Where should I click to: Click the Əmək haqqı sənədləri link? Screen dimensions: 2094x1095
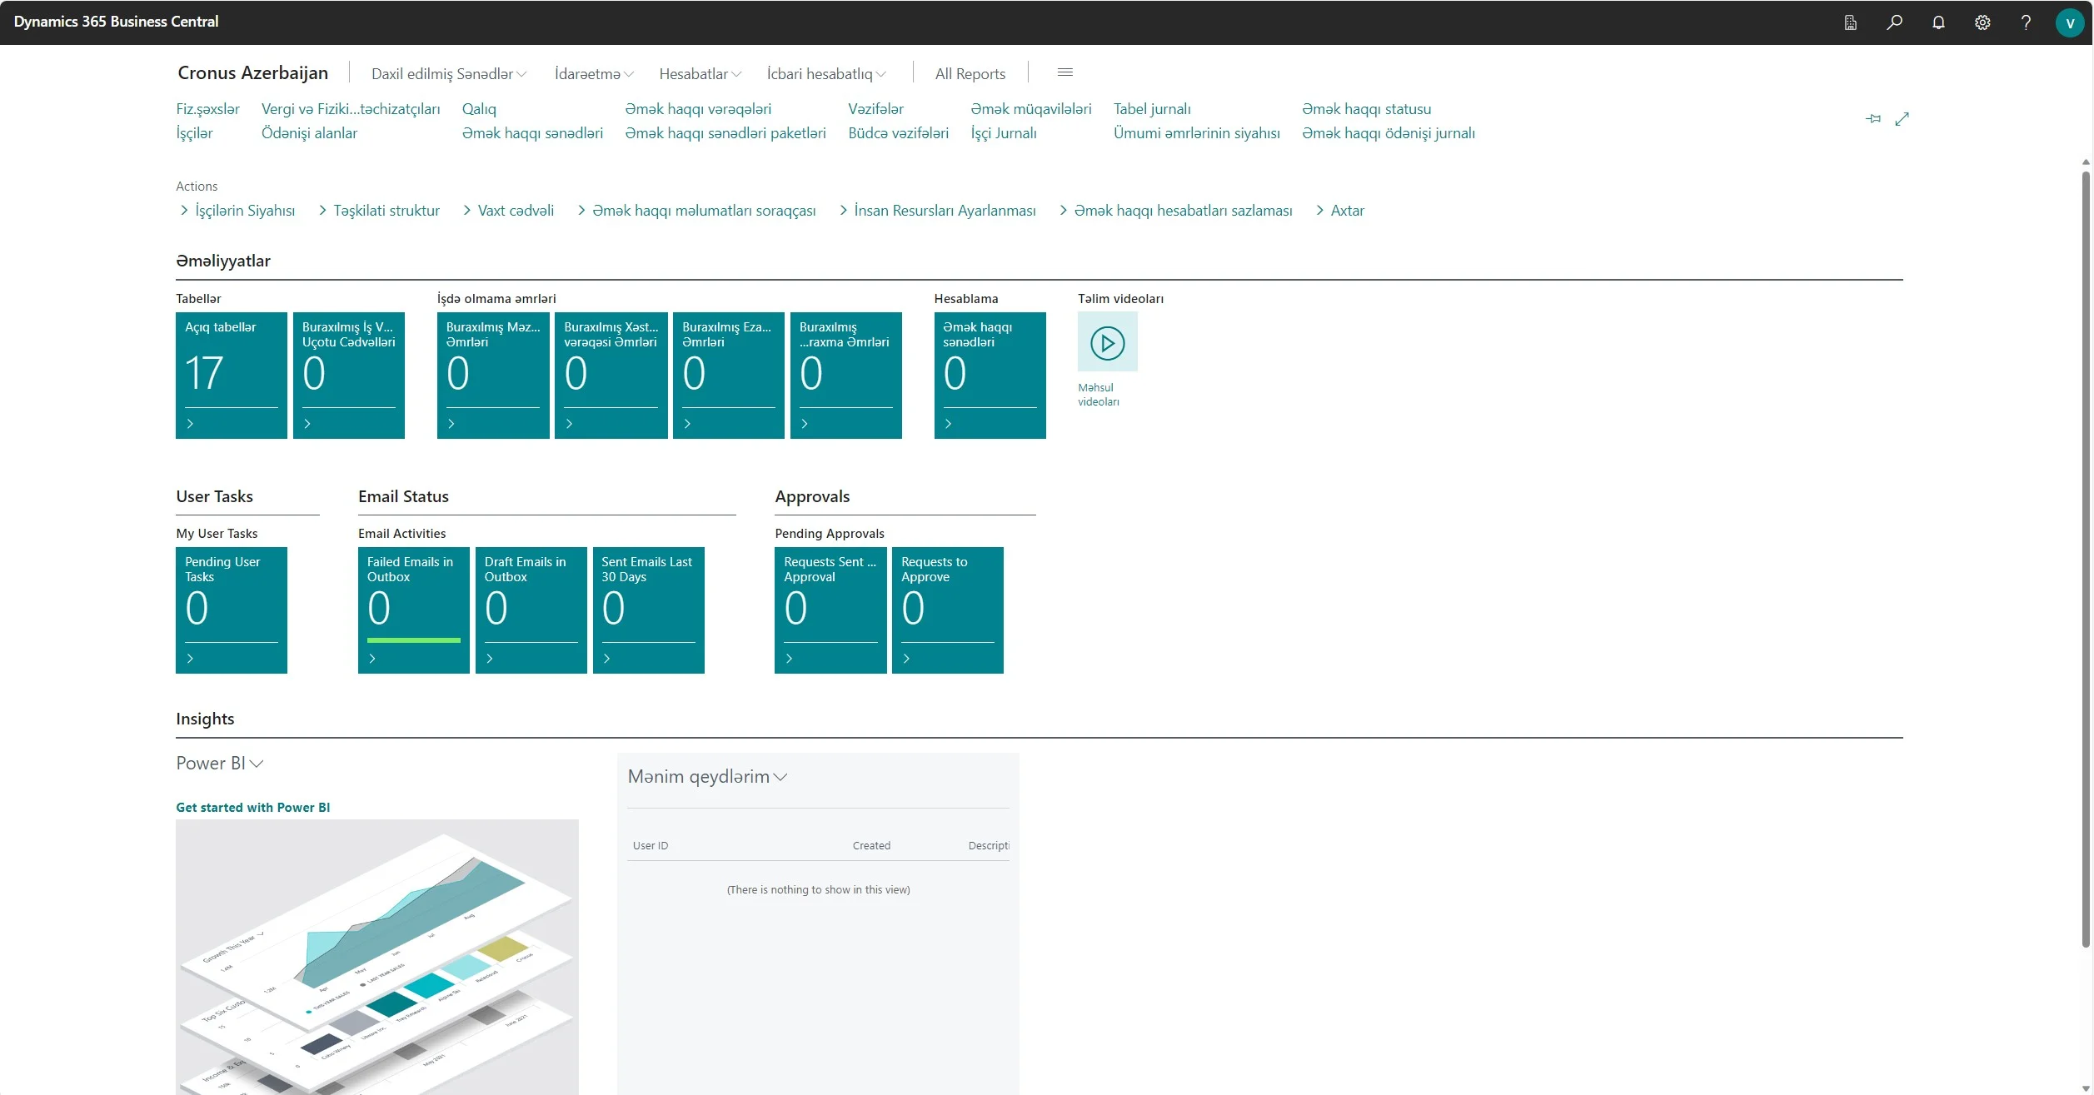click(532, 133)
